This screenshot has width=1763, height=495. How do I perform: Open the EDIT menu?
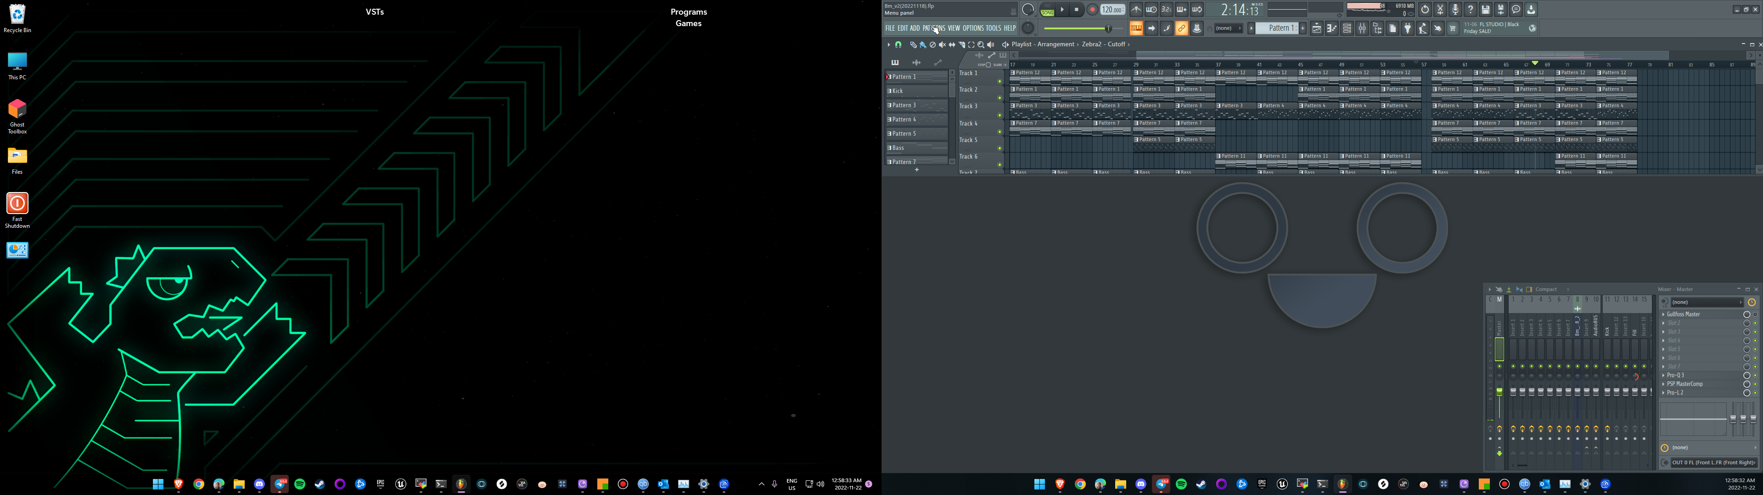pyautogui.click(x=903, y=28)
